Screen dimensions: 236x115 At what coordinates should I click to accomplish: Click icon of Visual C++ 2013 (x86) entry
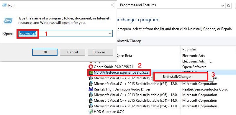91,95
